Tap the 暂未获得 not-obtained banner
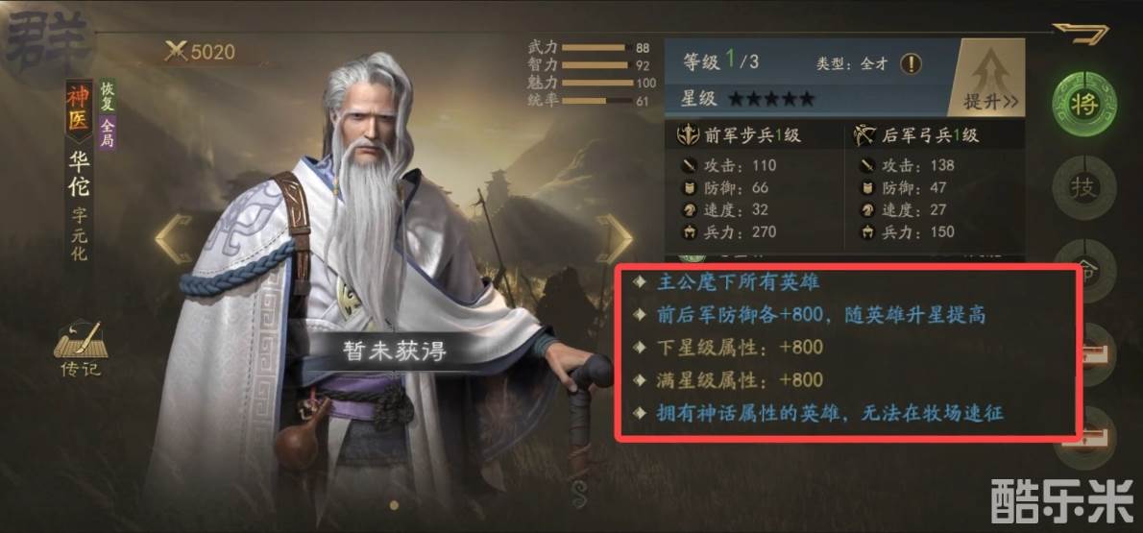1143x533 pixels. (x=395, y=351)
